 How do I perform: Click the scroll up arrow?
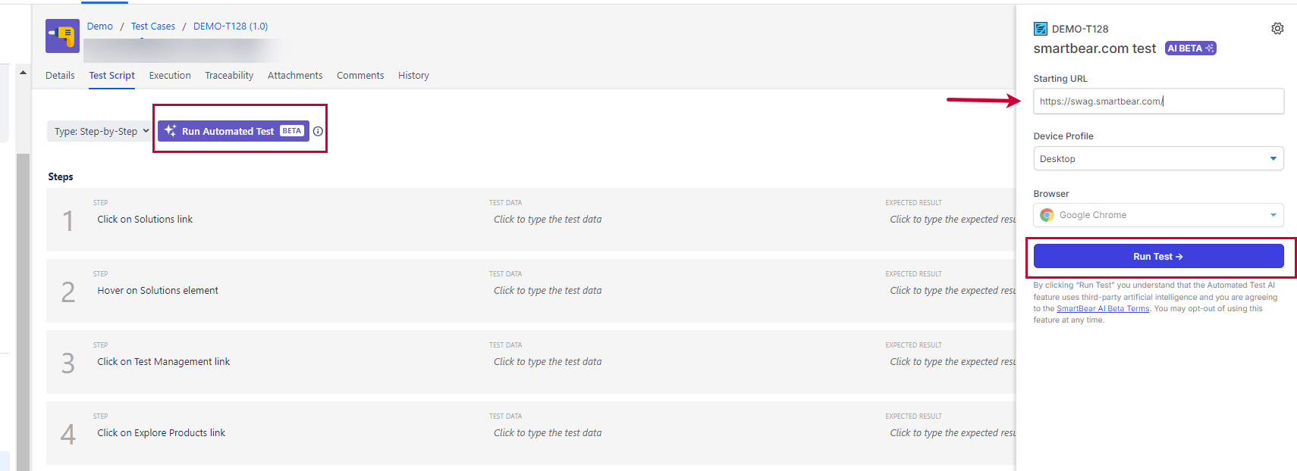(23, 73)
